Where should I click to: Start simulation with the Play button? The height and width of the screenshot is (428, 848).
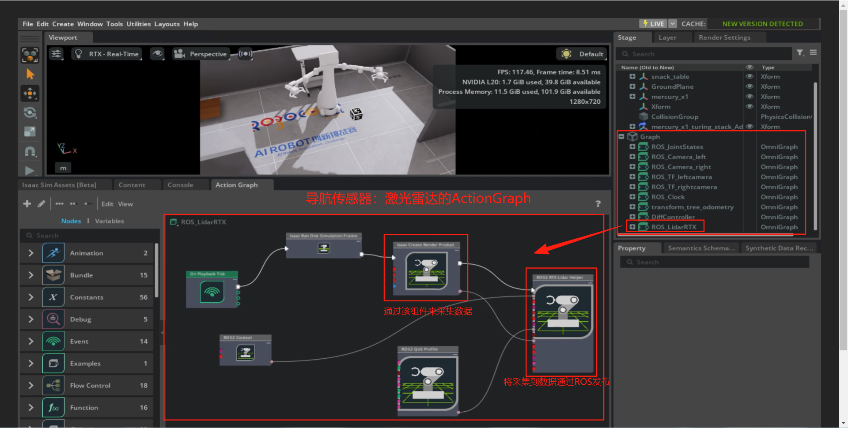pyautogui.click(x=30, y=170)
